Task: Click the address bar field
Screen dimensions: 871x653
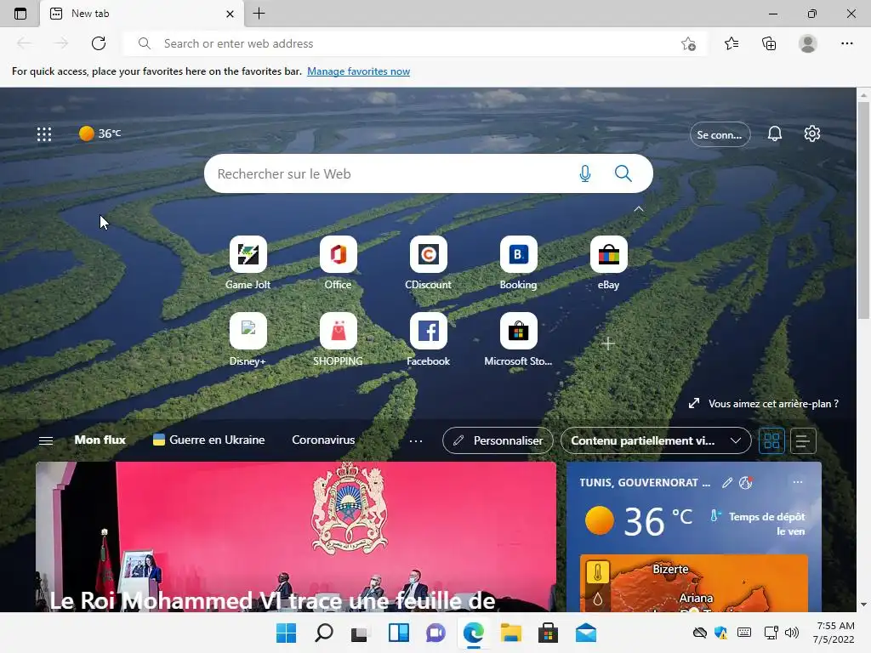Action: (x=414, y=43)
